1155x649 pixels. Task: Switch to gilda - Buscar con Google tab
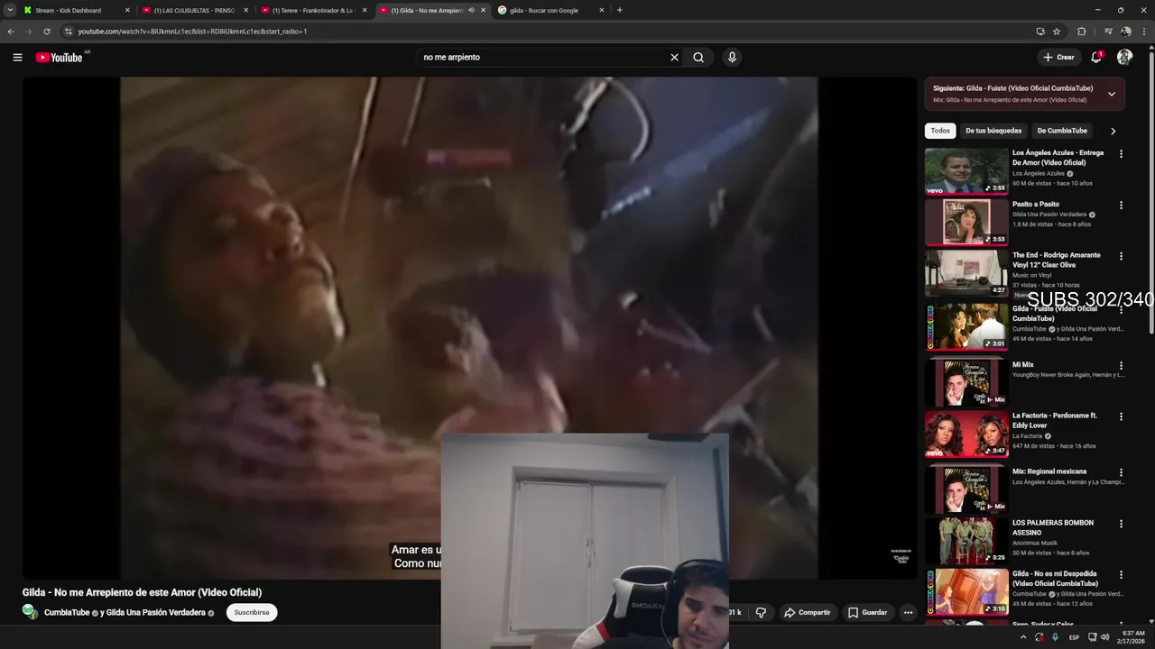[x=550, y=10]
